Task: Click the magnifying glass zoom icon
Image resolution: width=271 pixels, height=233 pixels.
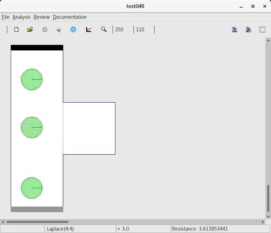Action: 104,29
